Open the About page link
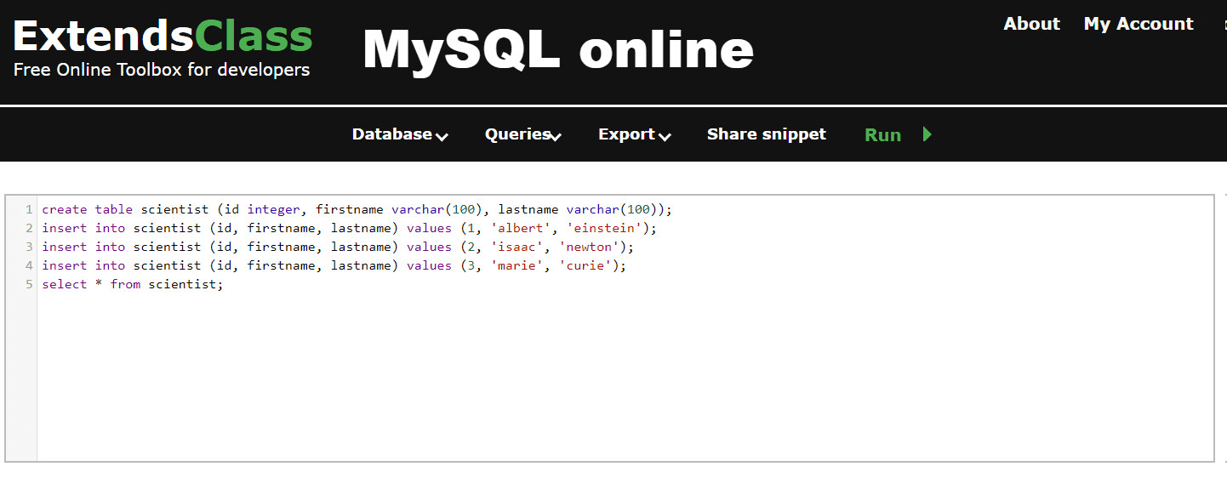This screenshot has height=478, width=1227. coord(1032,24)
